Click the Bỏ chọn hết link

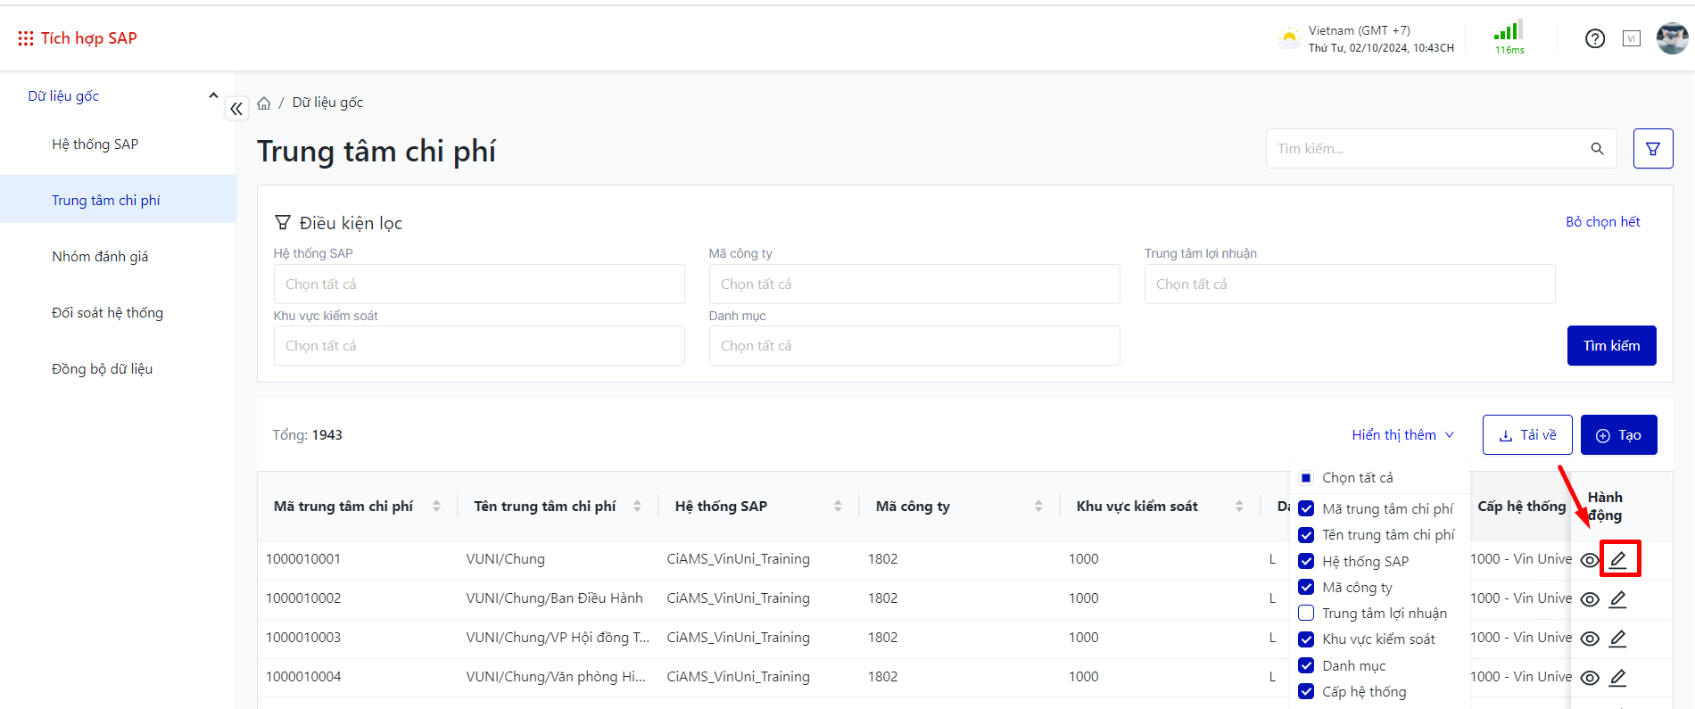[1602, 222]
